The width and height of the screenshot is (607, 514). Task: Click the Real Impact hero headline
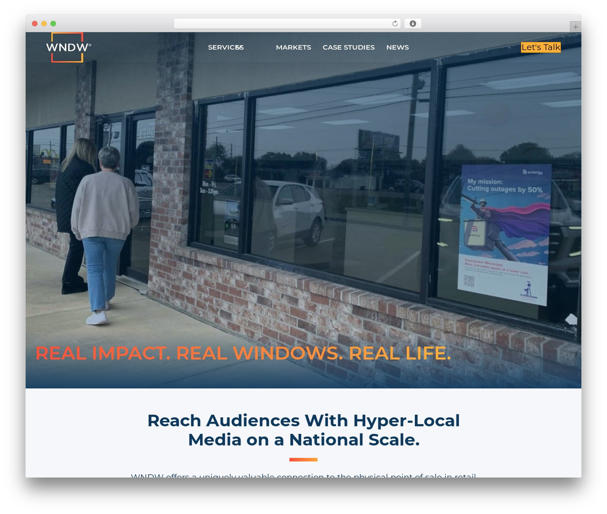[243, 353]
